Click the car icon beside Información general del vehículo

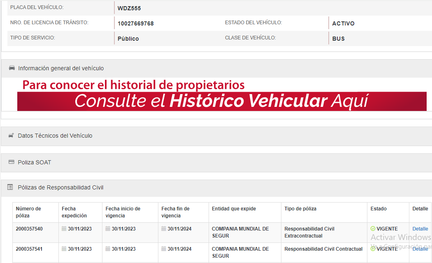(12, 68)
